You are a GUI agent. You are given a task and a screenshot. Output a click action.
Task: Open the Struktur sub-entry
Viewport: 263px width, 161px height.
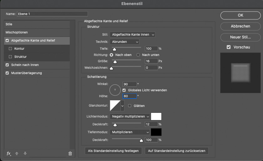(37, 57)
